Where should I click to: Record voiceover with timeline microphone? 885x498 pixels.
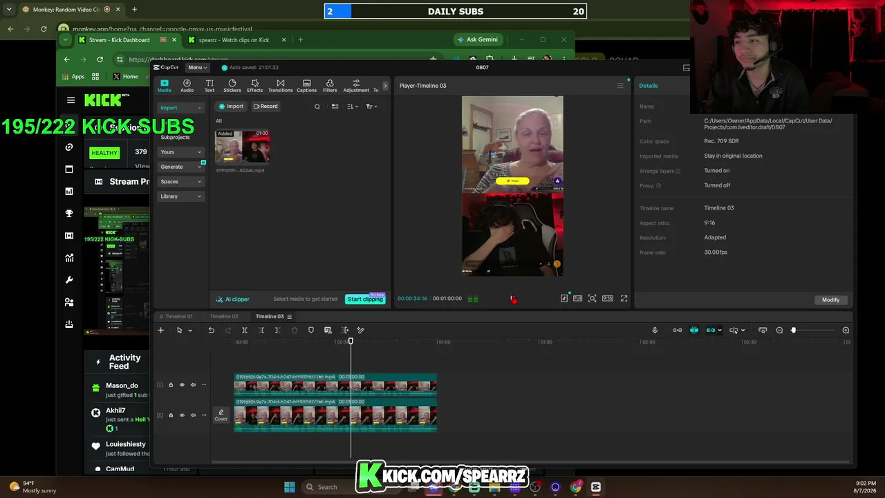(x=655, y=330)
